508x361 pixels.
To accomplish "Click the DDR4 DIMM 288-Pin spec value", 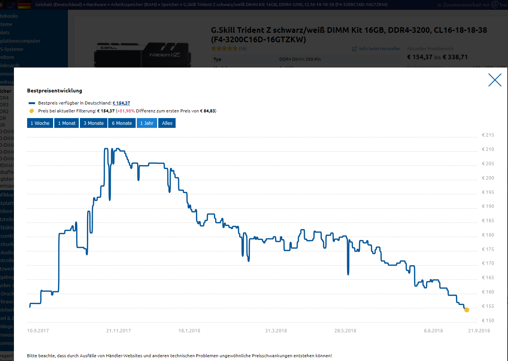I will (x=300, y=59).
